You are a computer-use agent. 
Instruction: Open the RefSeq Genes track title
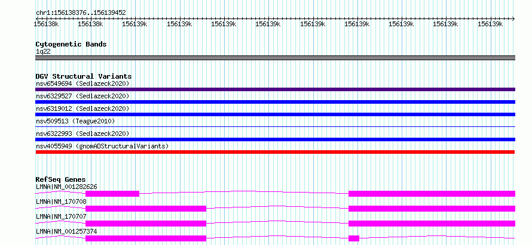(x=61, y=179)
